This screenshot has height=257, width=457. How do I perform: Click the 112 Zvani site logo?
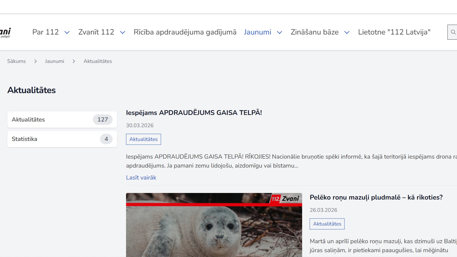pyautogui.click(x=6, y=32)
